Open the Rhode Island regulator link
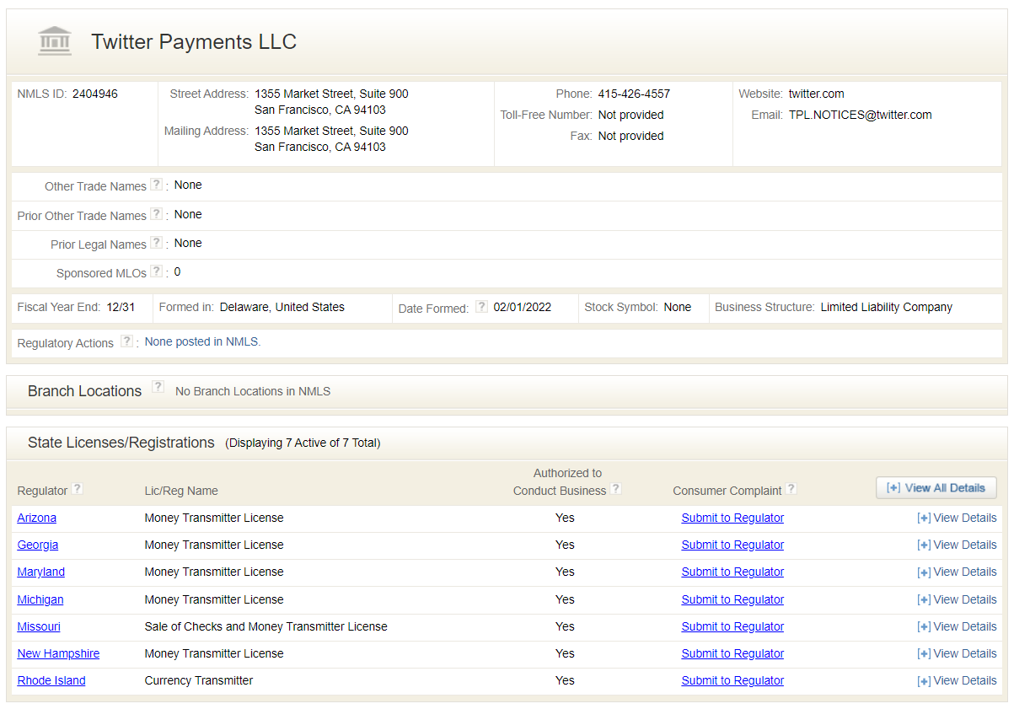 pyautogui.click(x=51, y=680)
